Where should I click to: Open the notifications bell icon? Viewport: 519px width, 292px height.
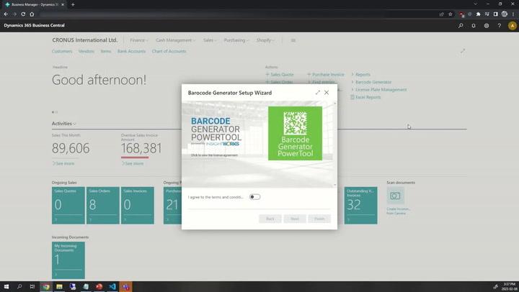474,25
